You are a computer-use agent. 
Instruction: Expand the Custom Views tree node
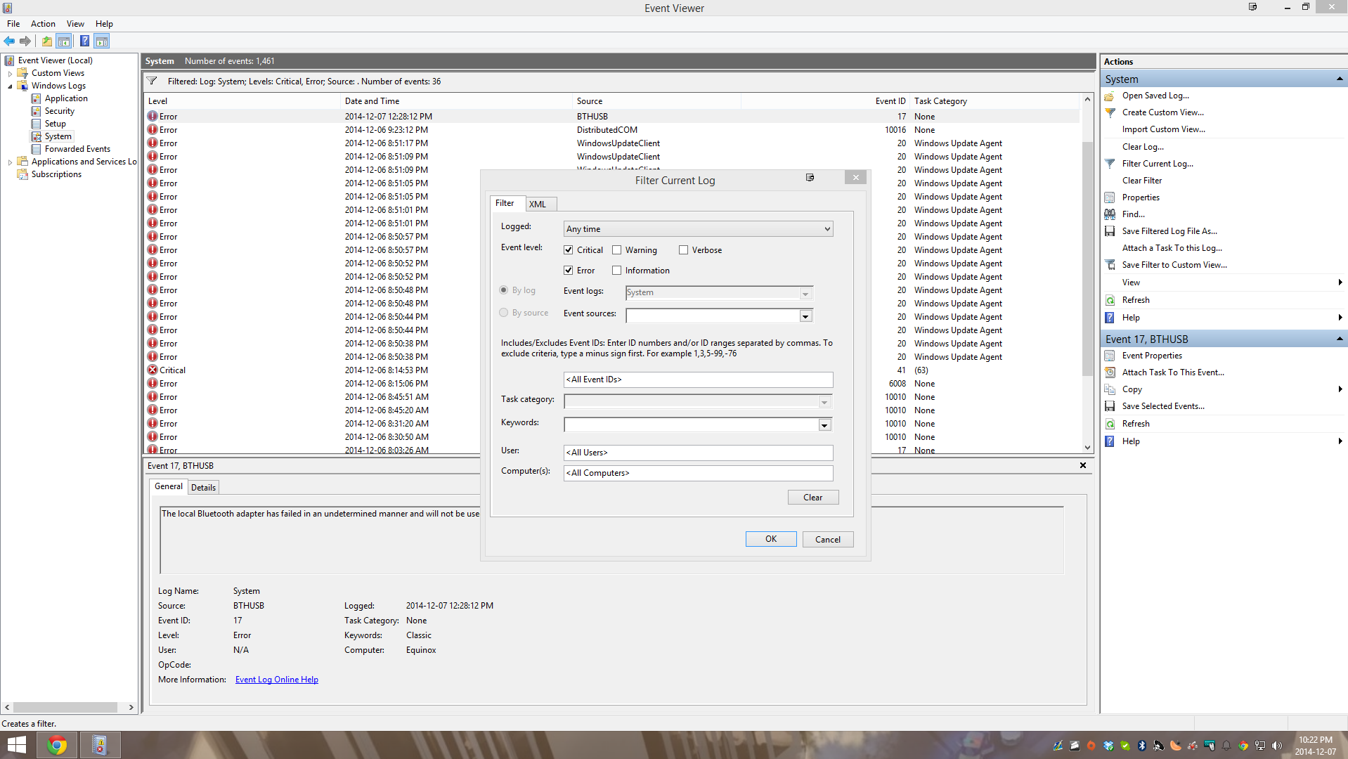coord(10,74)
